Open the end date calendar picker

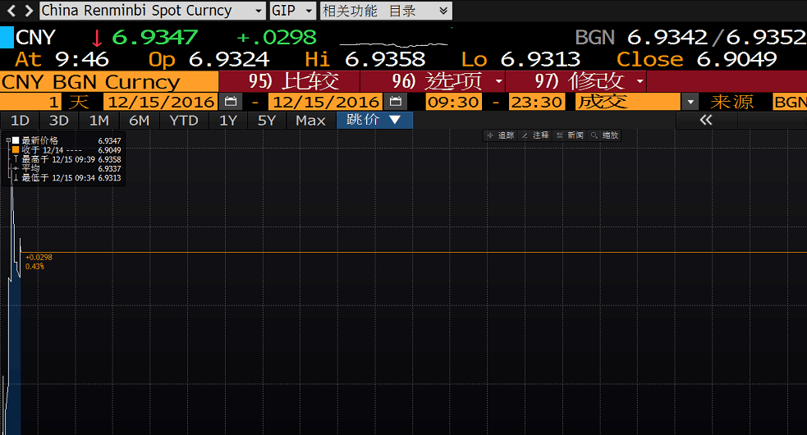[x=396, y=102]
